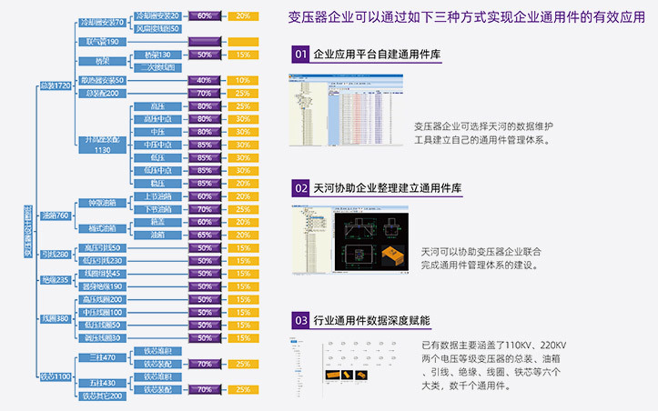Click the 铁芯1100 node
658x411 pixels.
pyautogui.click(x=56, y=376)
